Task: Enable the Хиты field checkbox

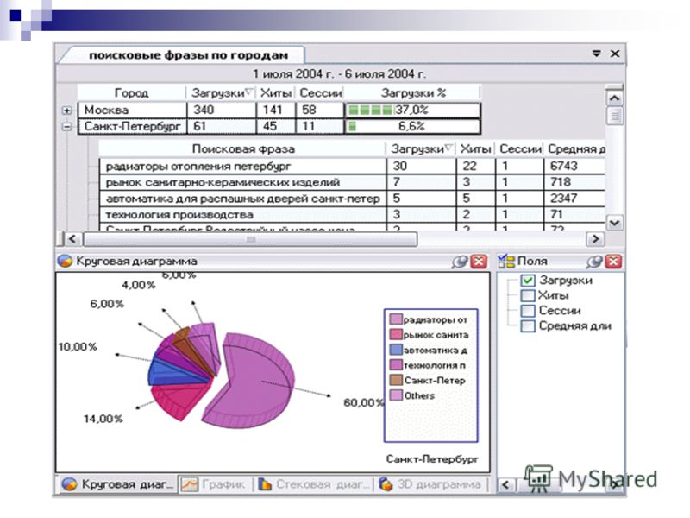Action: coord(528,295)
